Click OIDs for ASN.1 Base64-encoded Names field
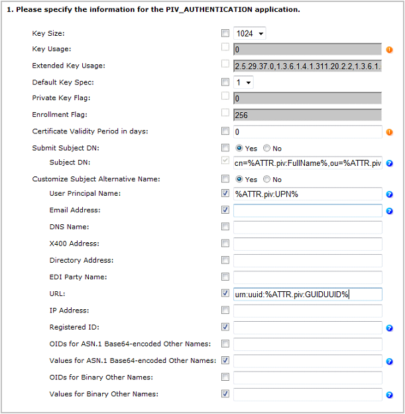The height and width of the screenshot is (414, 405). [308, 344]
